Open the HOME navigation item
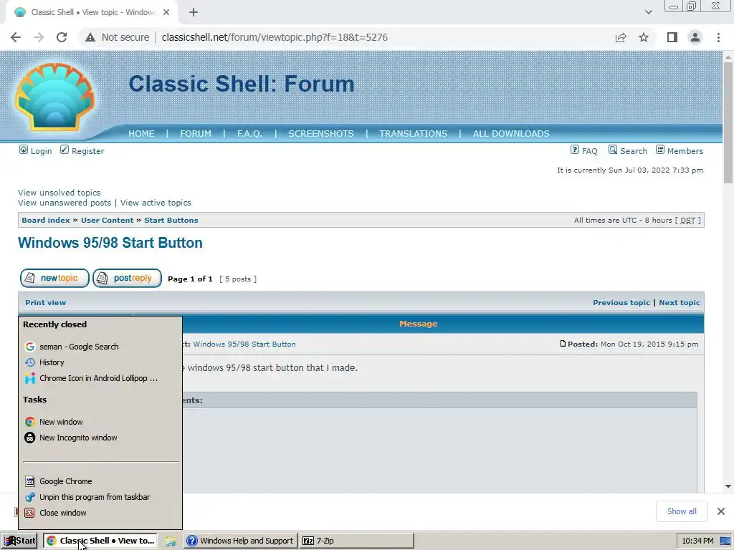The width and height of the screenshot is (734, 550). 141,134
